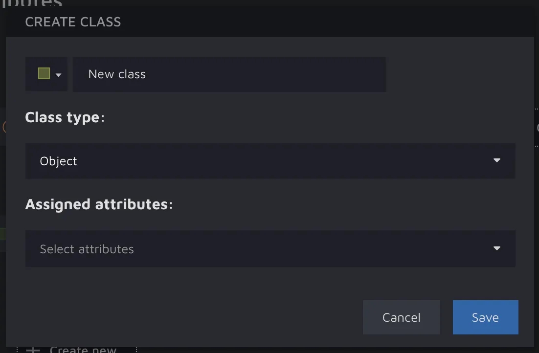Click vertical dots left of Create new
Image resolution: width=539 pixels, height=353 pixels.
coord(17,350)
